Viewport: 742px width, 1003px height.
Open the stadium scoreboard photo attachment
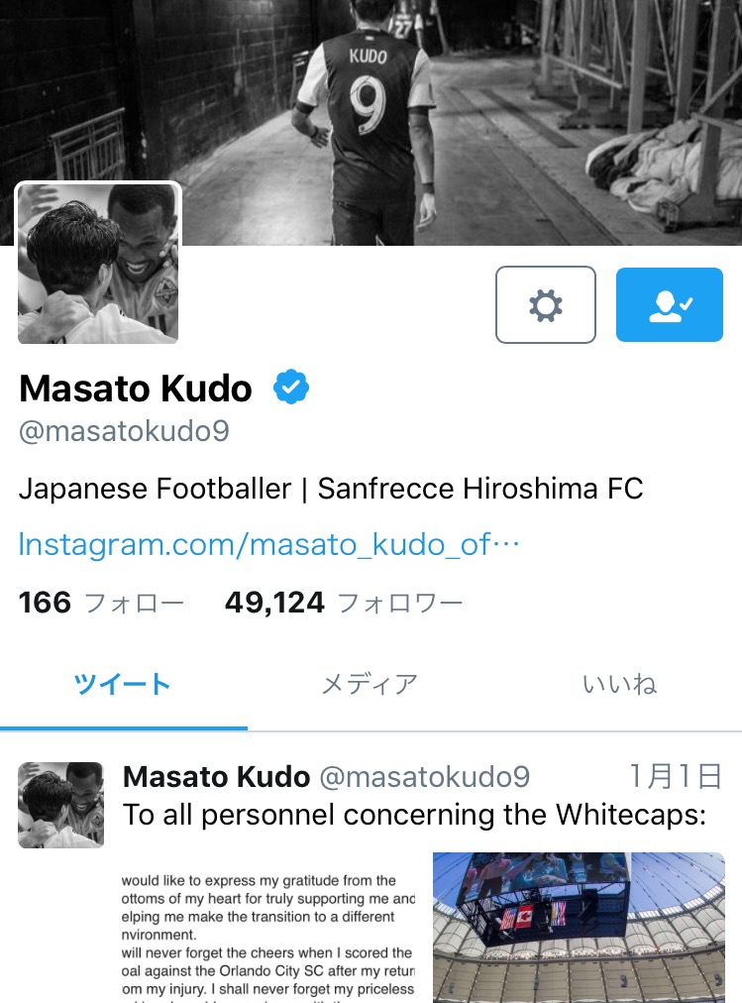pos(579,928)
